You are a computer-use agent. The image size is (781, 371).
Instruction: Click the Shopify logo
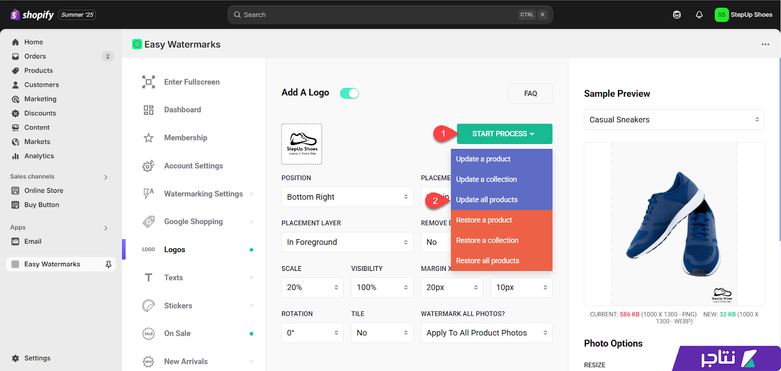[x=32, y=15]
